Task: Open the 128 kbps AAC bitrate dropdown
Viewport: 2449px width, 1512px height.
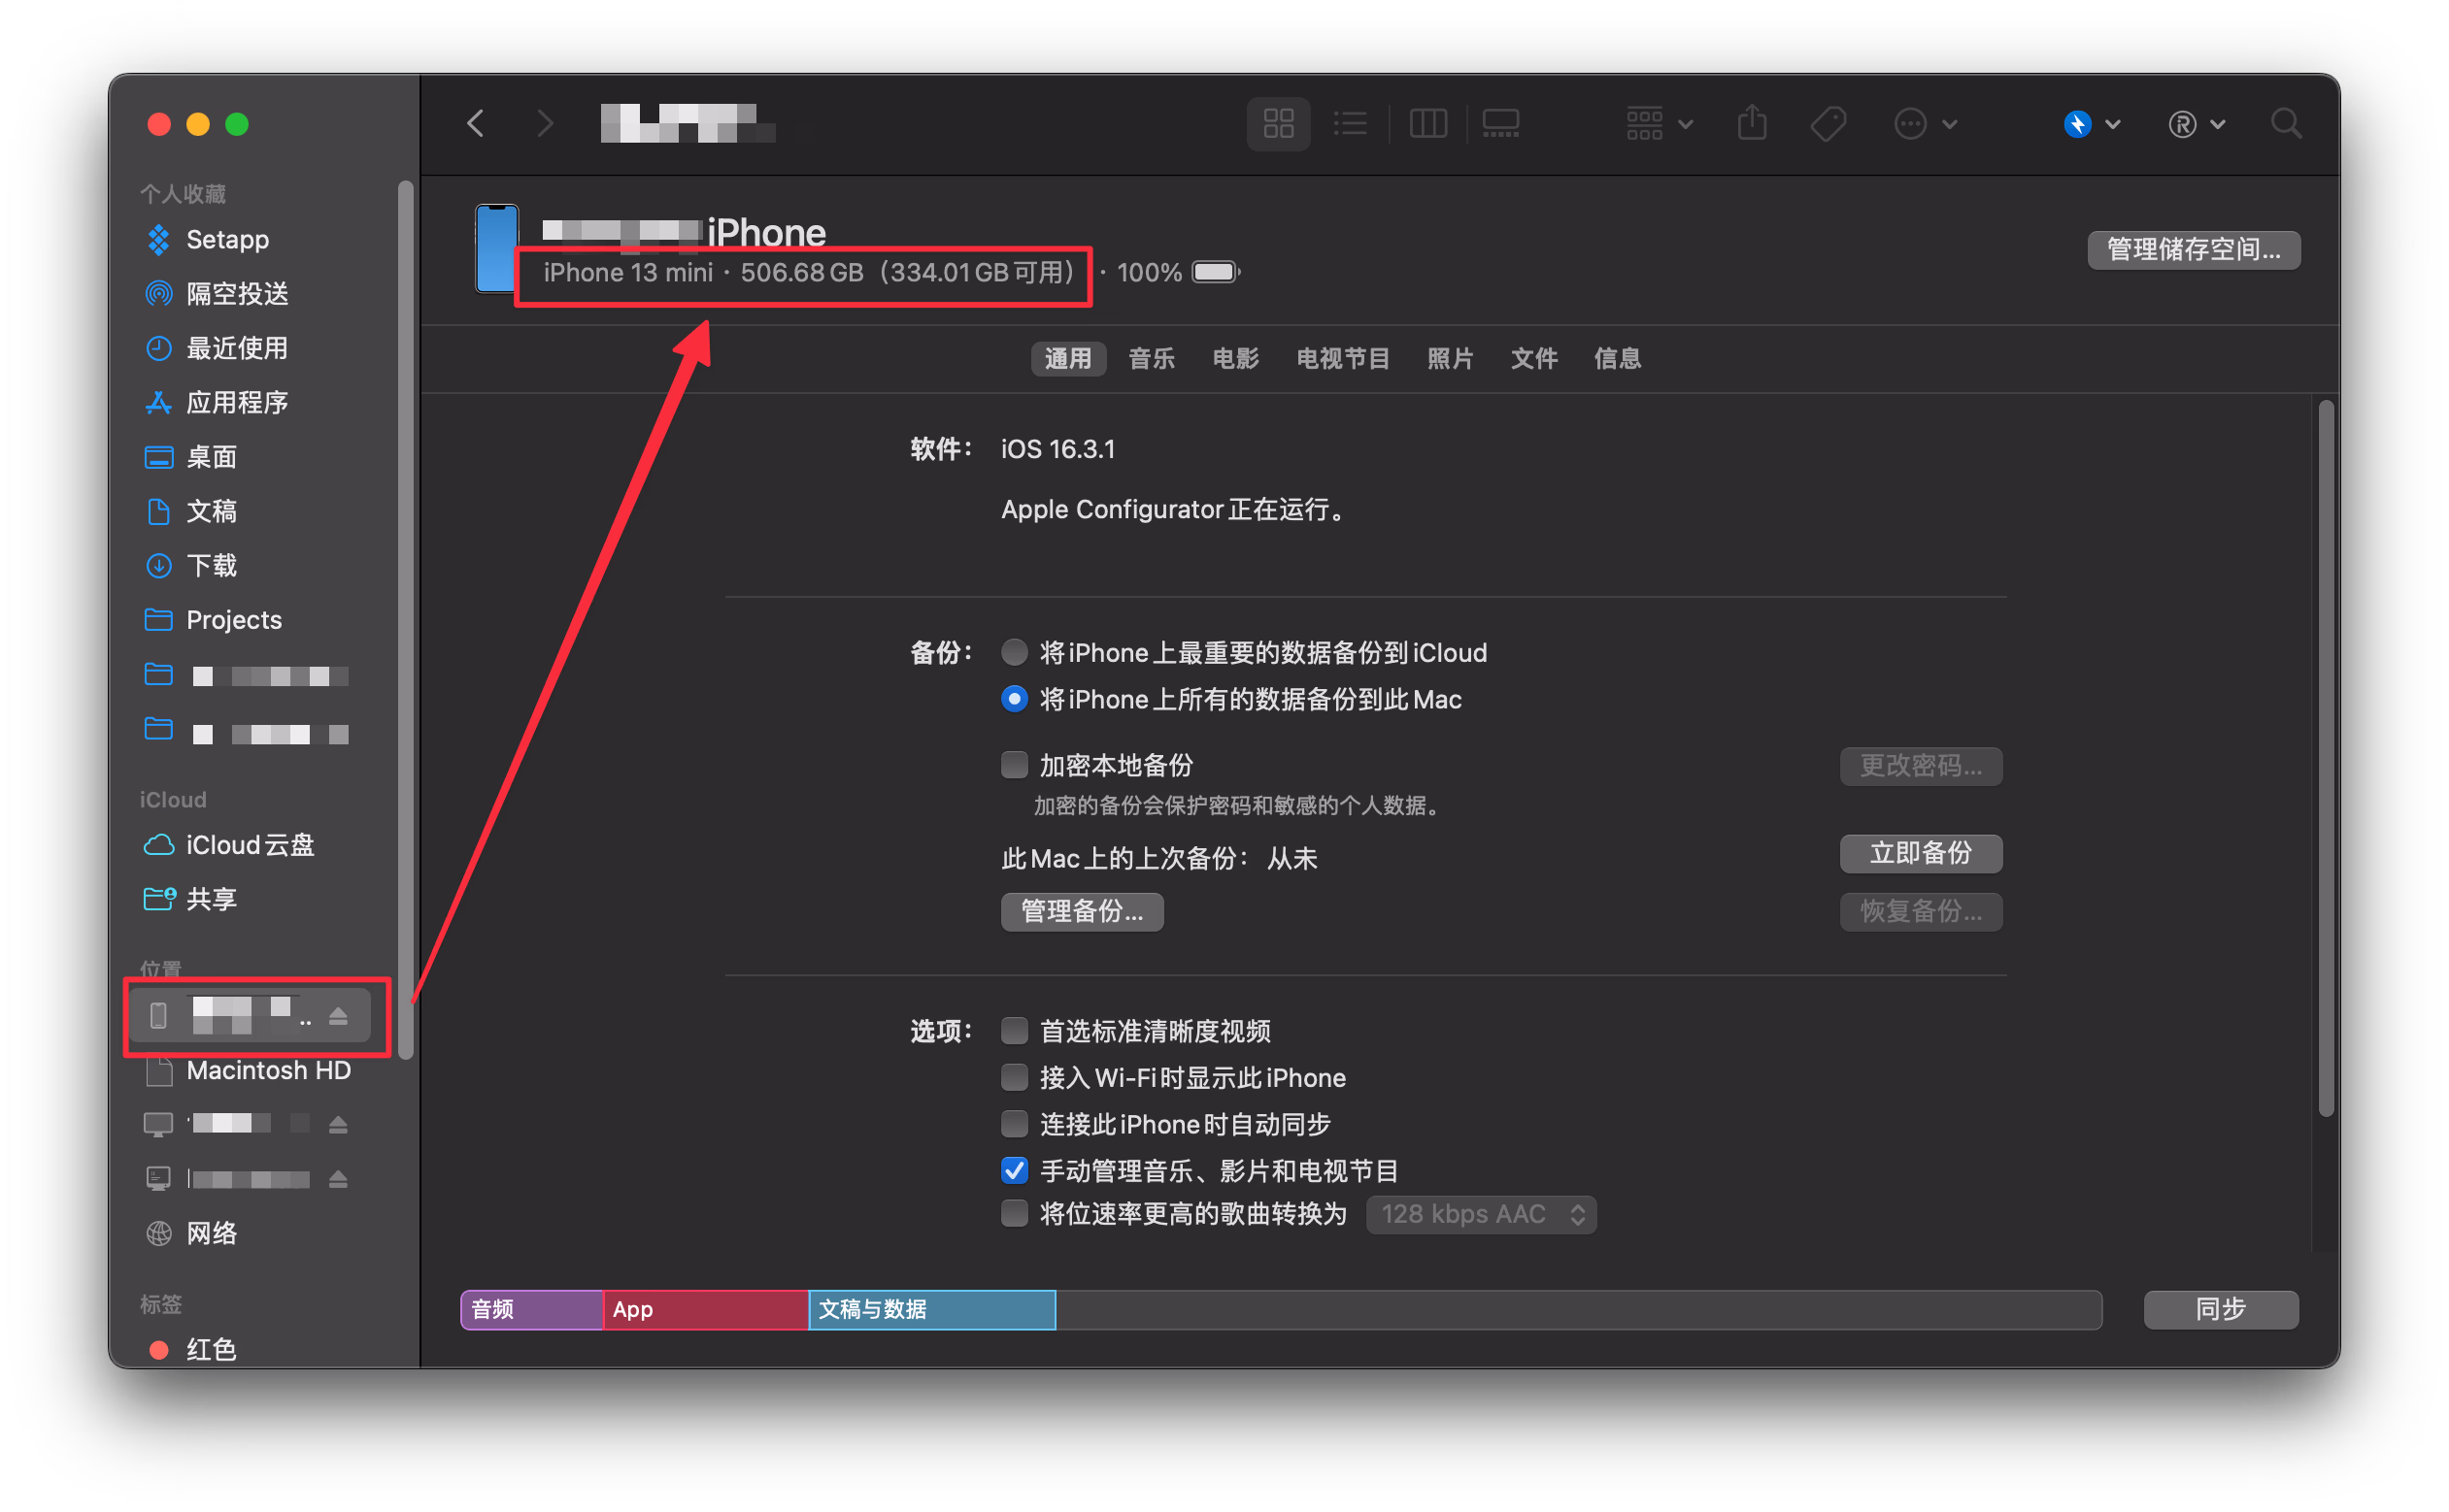Action: pos(1481,1214)
